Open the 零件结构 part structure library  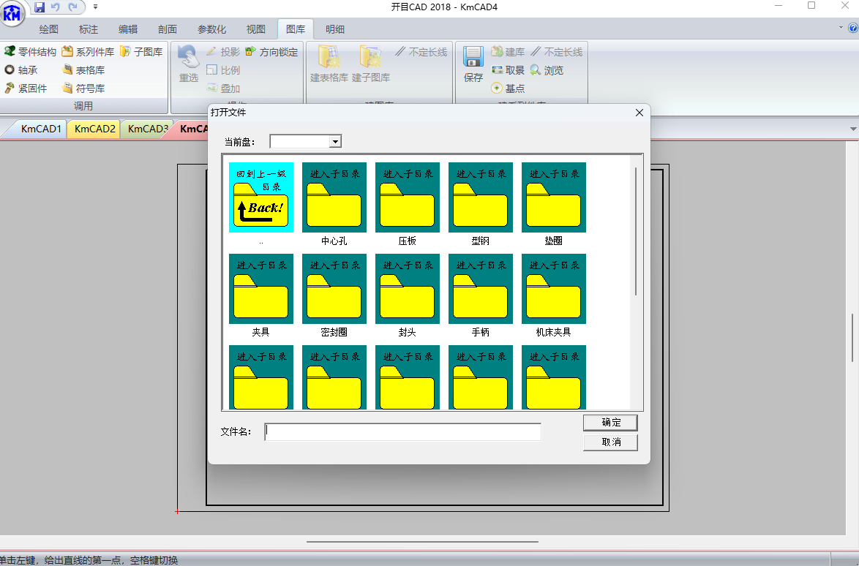[x=30, y=52]
